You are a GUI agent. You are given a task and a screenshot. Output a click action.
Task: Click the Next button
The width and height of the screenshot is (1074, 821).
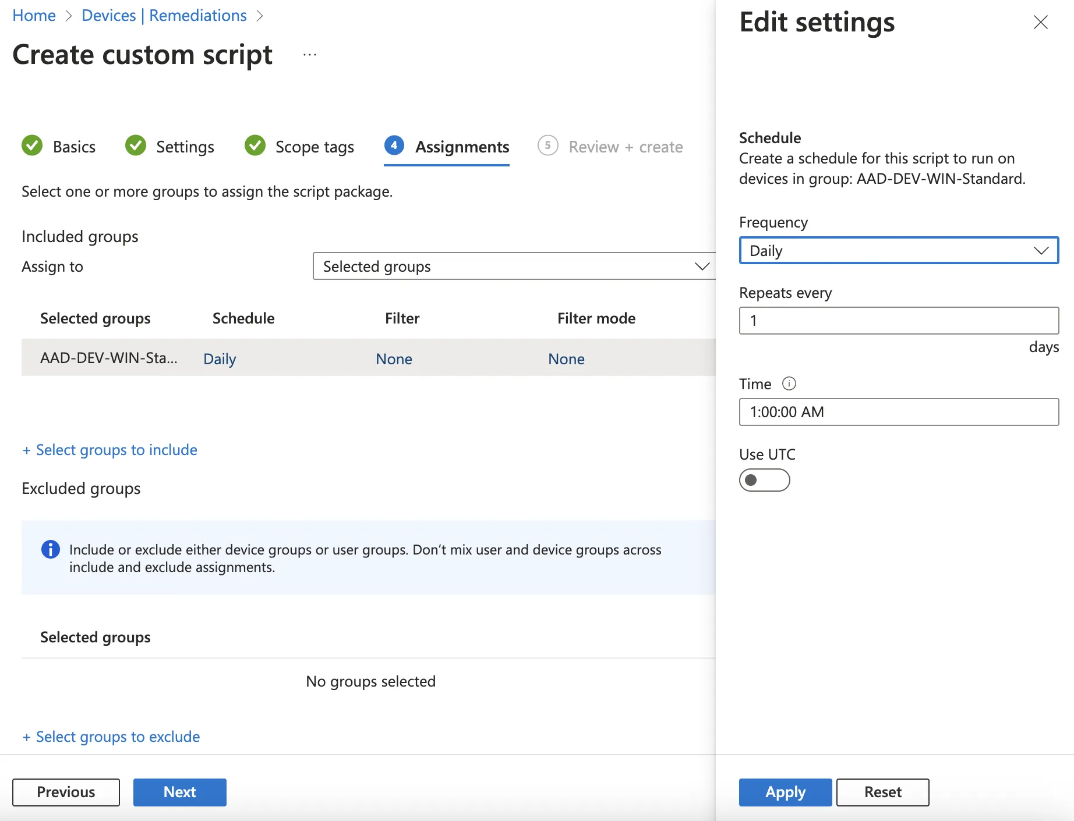[x=179, y=792]
